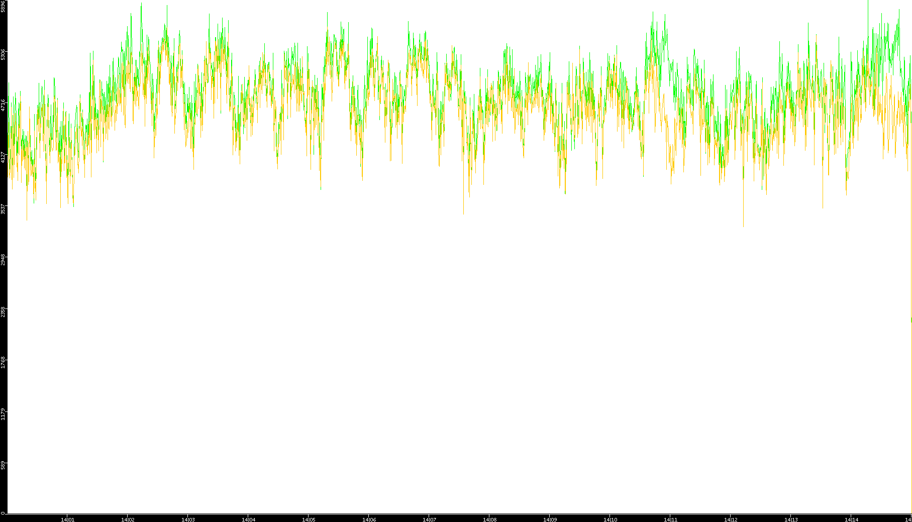The image size is (912, 522).
Task: Click the 14:09 time label
Action: click(550, 519)
